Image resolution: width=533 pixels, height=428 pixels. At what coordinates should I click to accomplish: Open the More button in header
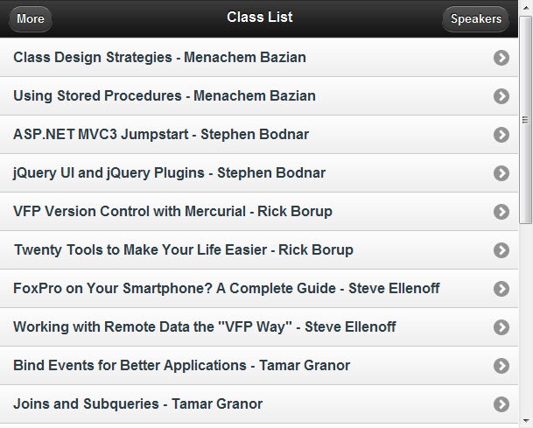(31, 18)
